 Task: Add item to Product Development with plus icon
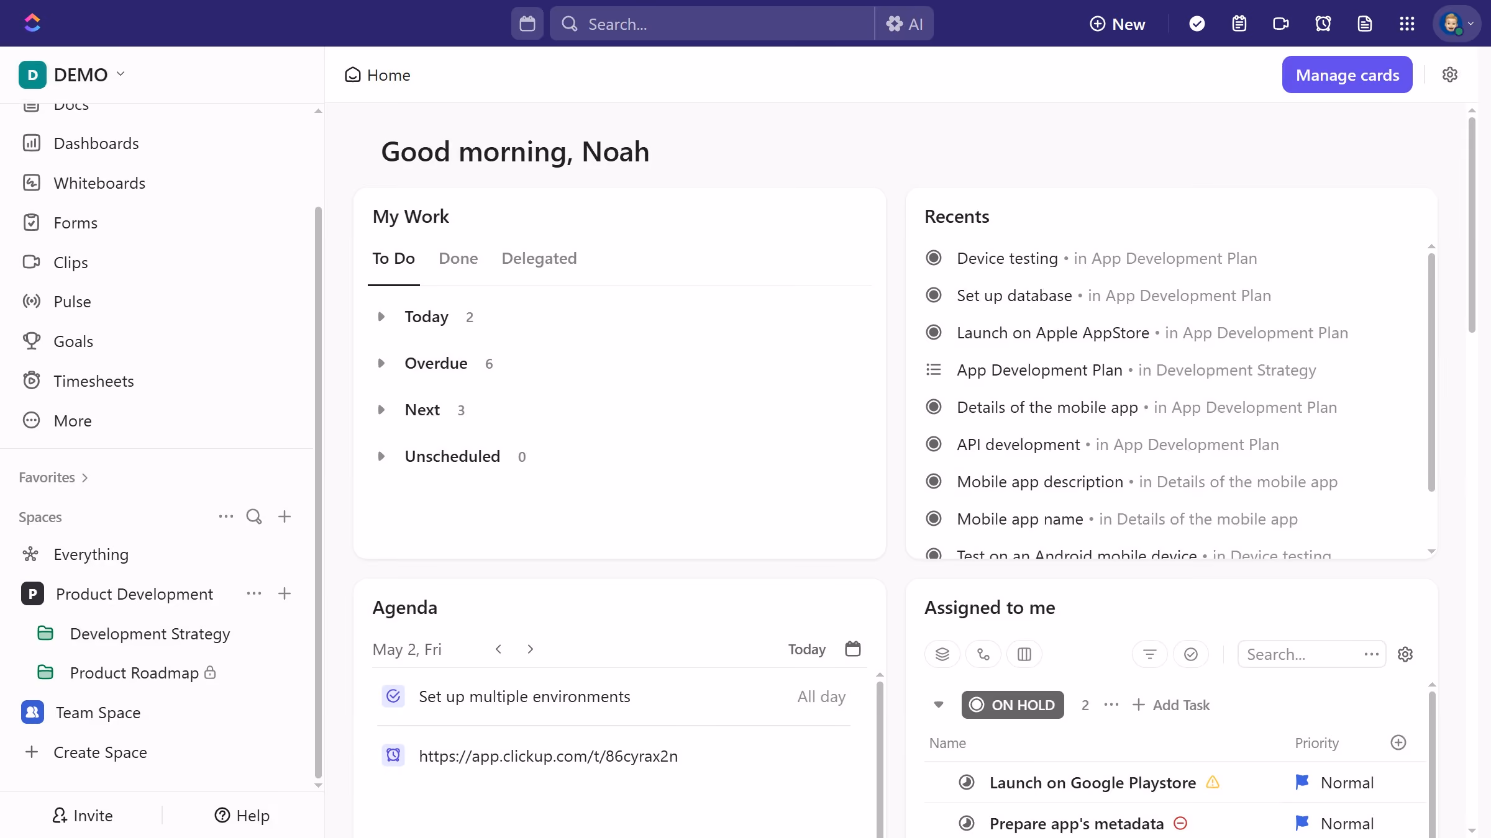(x=285, y=593)
